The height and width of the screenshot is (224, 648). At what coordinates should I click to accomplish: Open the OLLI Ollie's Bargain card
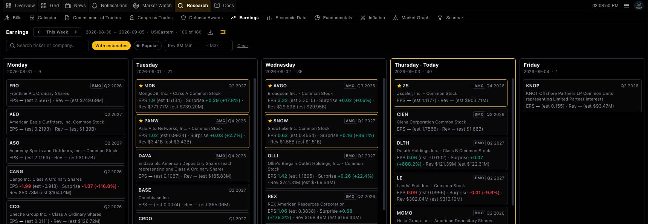(321, 169)
